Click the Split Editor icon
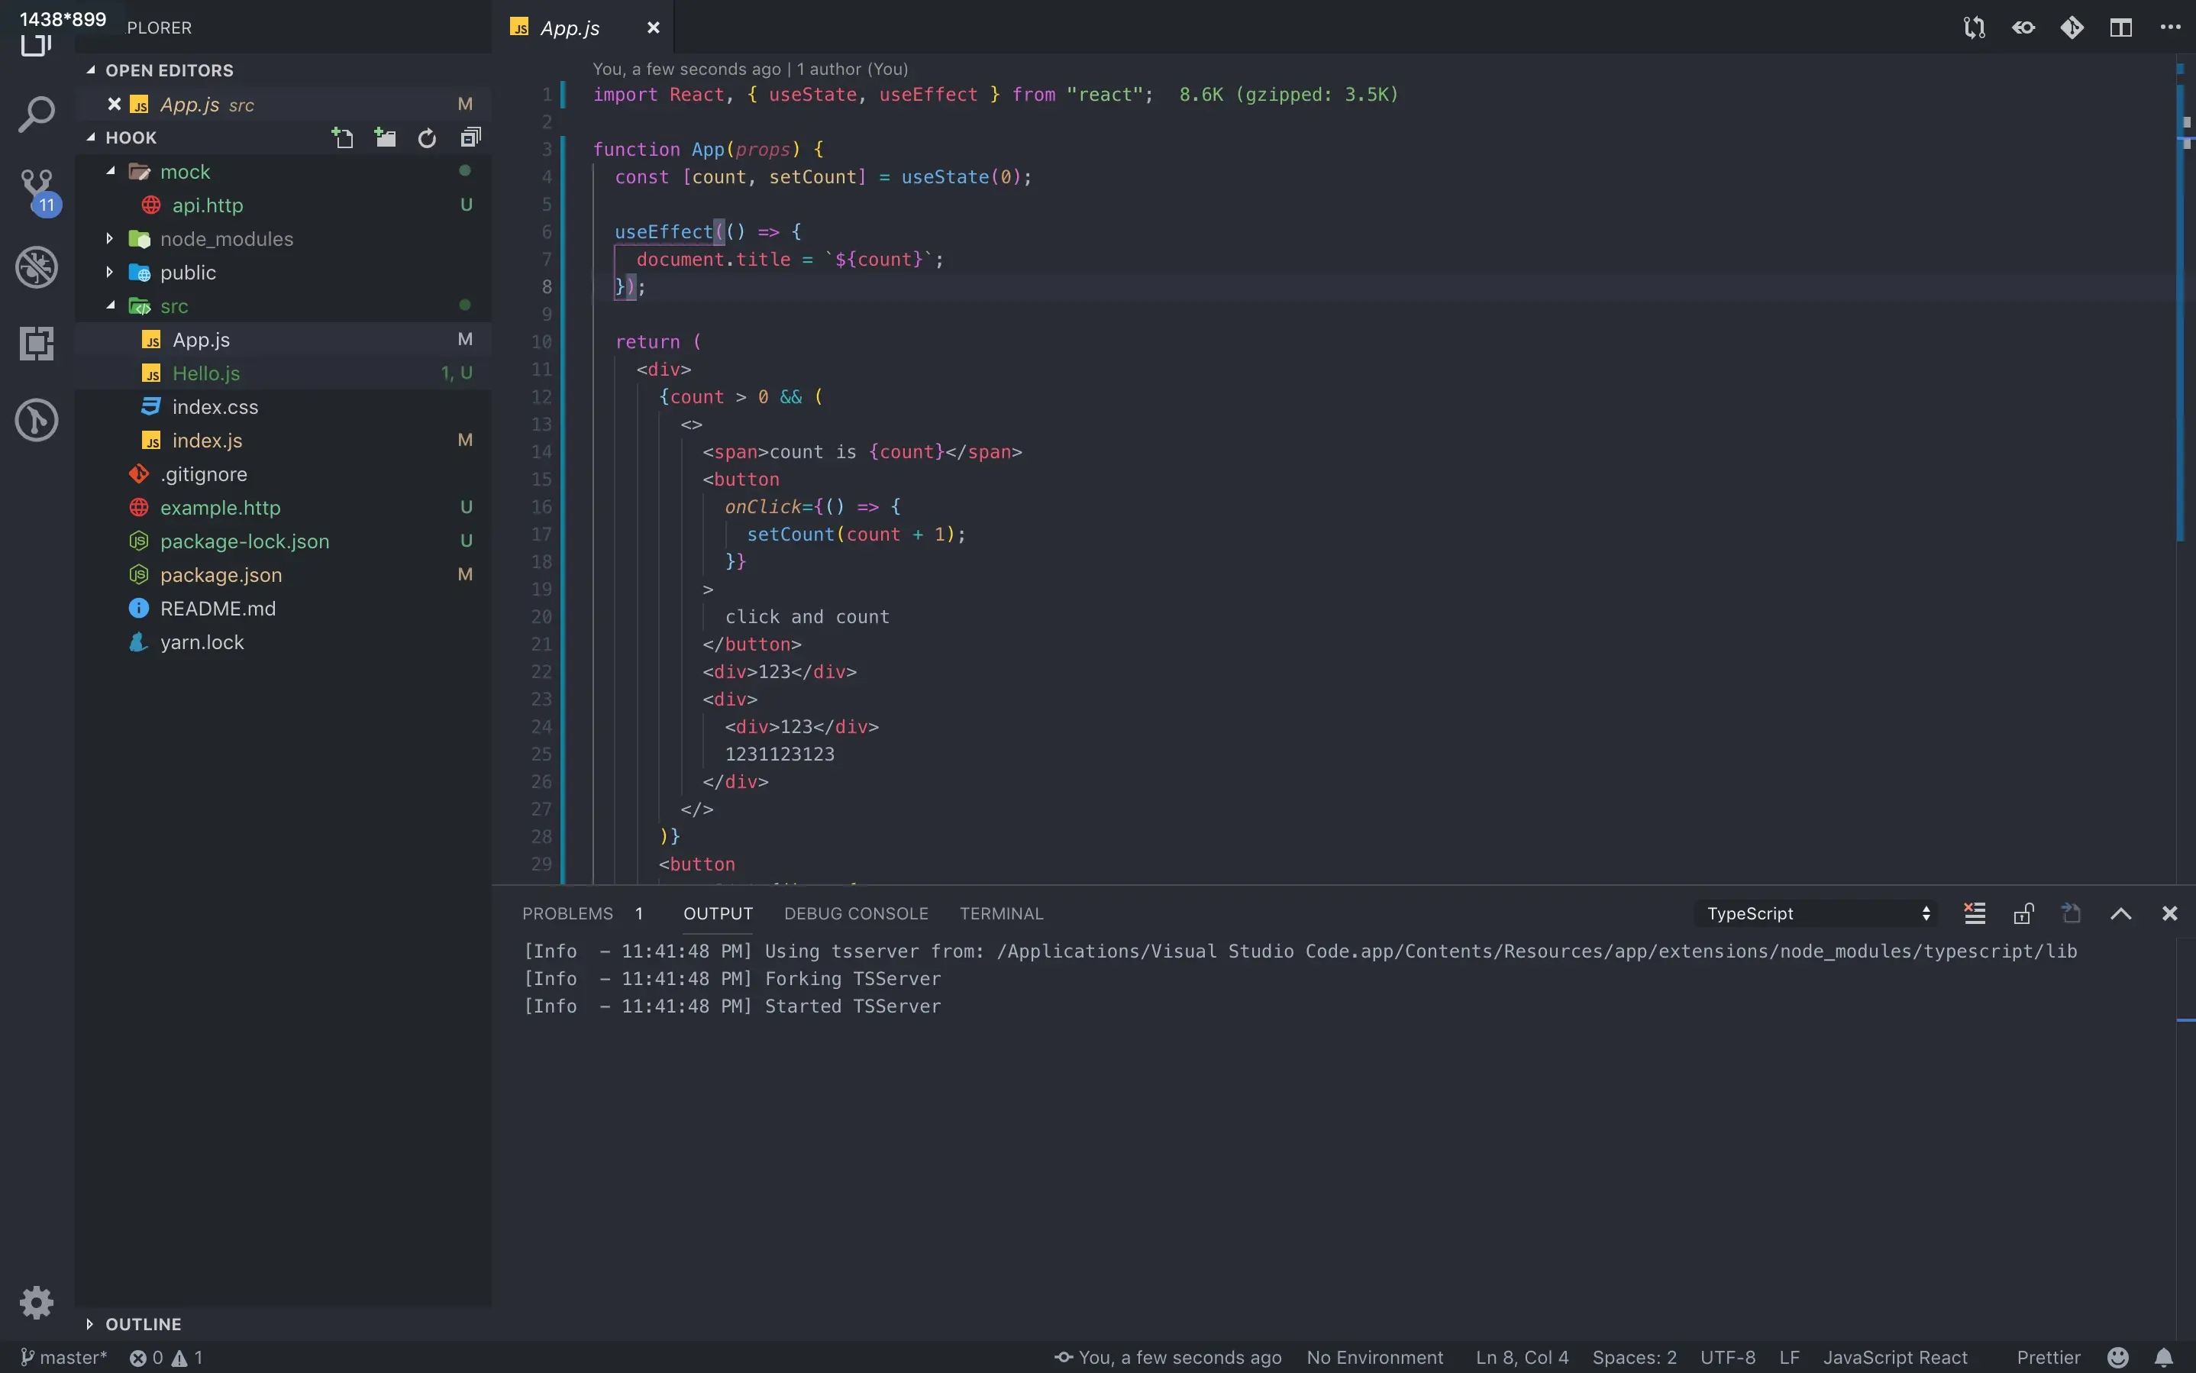Viewport: 2196px width, 1373px height. click(2120, 27)
